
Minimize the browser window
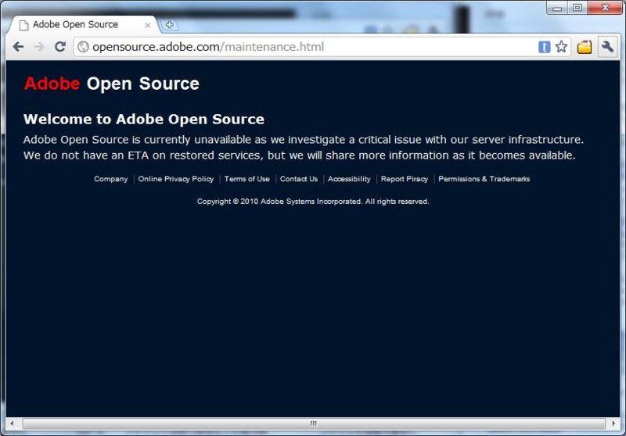[557, 8]
